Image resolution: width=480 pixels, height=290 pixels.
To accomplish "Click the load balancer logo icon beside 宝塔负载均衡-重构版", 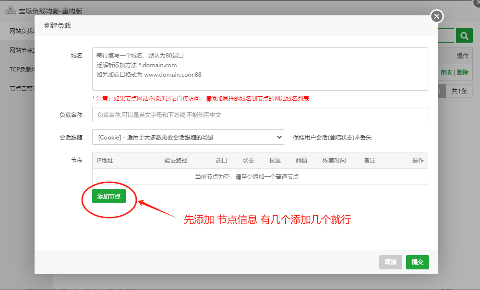I will click(x=11, y=10).
